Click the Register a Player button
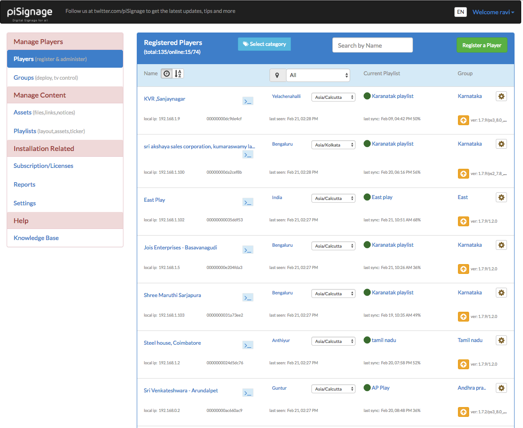 482,45
